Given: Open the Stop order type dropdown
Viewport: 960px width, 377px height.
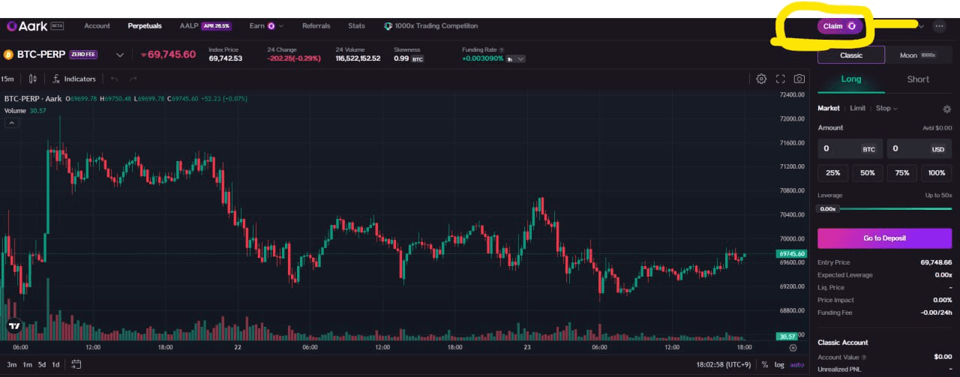Looking at the screenshot, I should (x=886, y=109).
